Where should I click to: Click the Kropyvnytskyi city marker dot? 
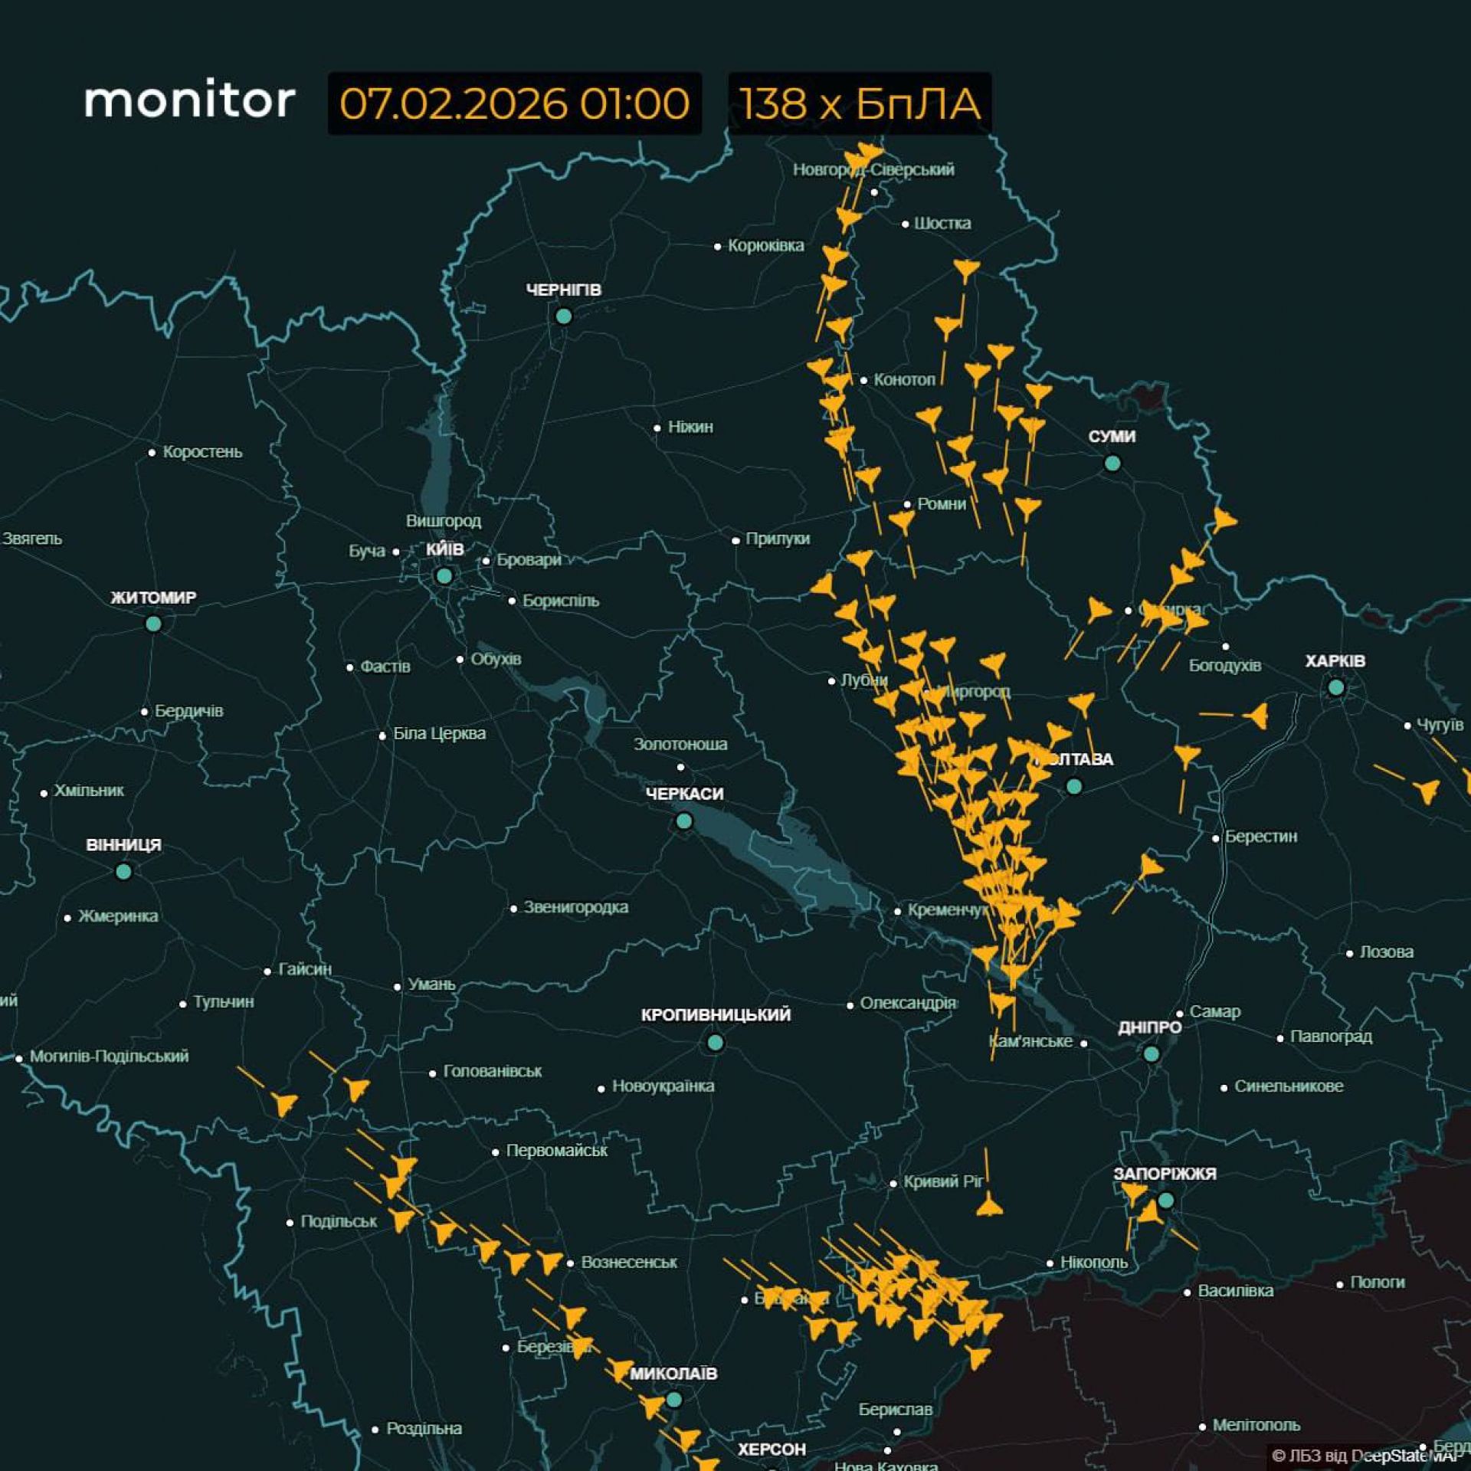(715, 1042)
